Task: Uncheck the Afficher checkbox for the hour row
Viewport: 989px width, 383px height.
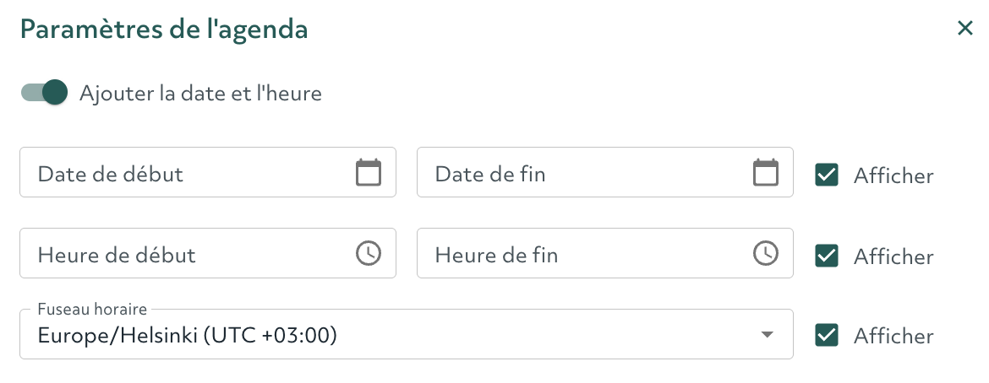Action: click(x=826, y=256)
